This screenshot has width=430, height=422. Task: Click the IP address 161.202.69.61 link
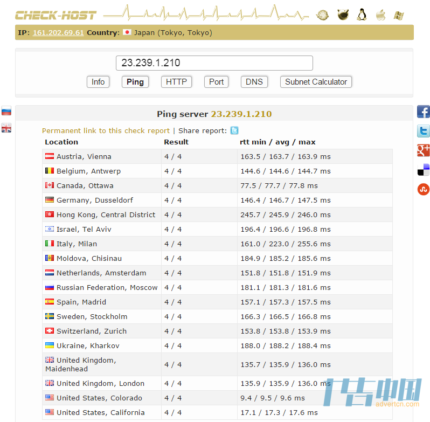58,32
